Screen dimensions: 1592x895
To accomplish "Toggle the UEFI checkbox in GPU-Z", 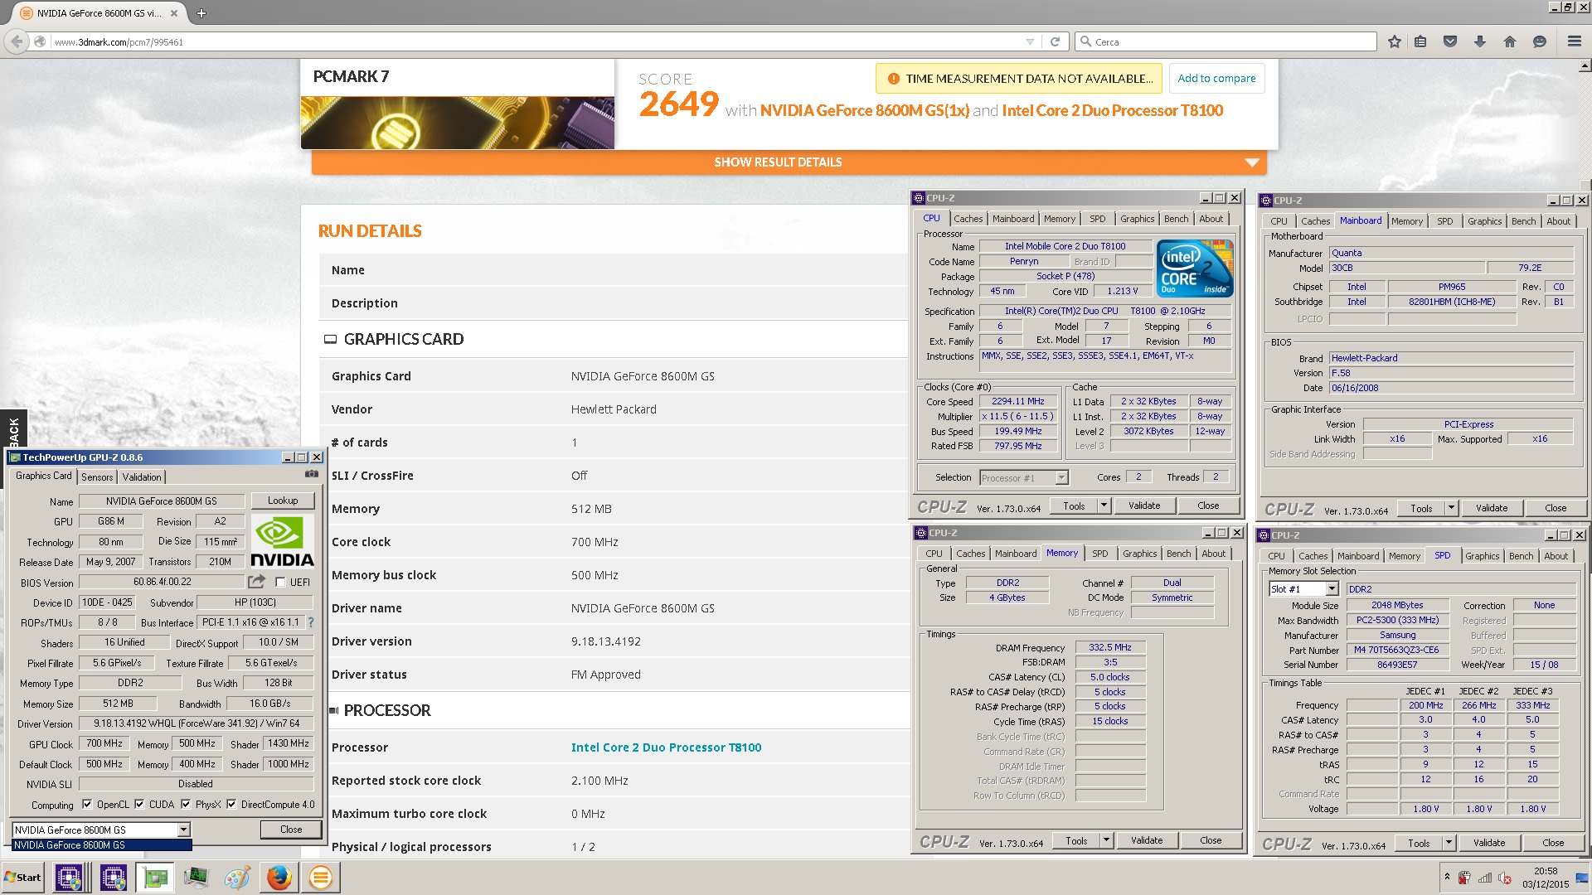I will point(280,582).
